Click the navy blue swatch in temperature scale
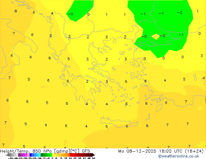 point(31,155)
